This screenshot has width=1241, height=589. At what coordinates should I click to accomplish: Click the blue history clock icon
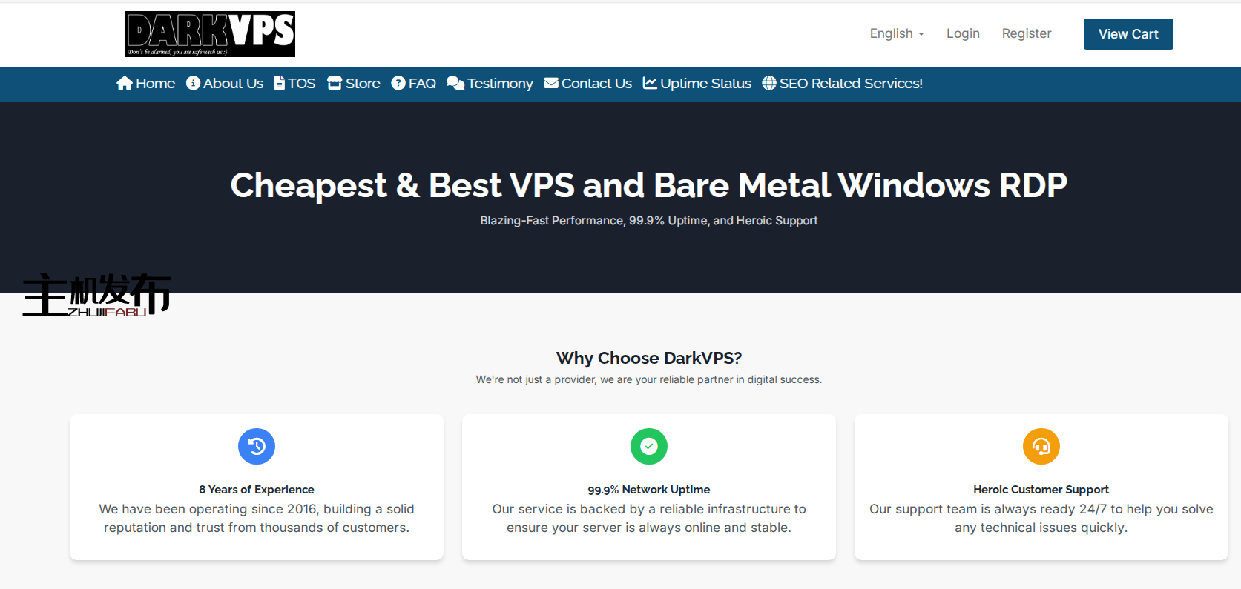coord(257,447)
